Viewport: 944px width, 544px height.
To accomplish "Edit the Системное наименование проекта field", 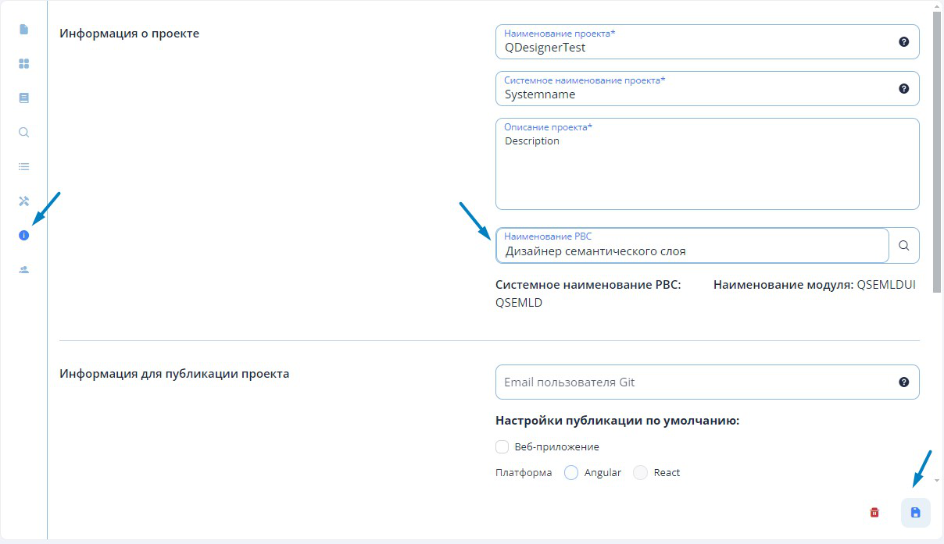I will [707, 89].
